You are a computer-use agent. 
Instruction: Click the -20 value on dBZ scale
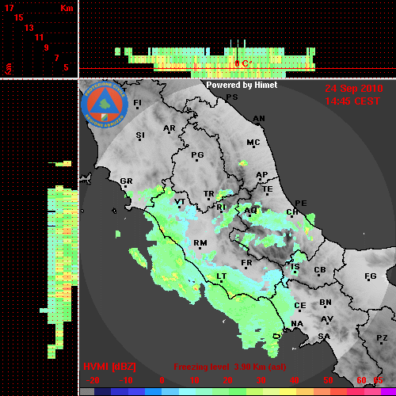(x=93, y=380)
